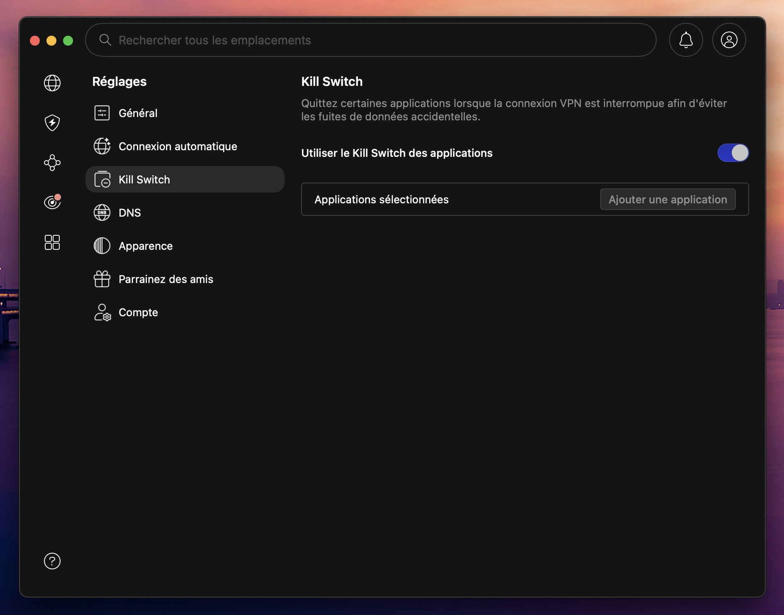The width and height of the screenshot is (784, 615).
Task: Open Parrainez des amis page
Action: (x=166, y=279)
